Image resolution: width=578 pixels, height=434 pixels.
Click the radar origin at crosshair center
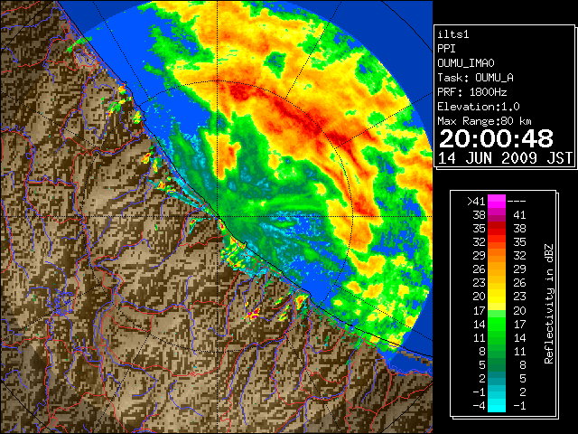pyautogui.click(x=218, y=217)
